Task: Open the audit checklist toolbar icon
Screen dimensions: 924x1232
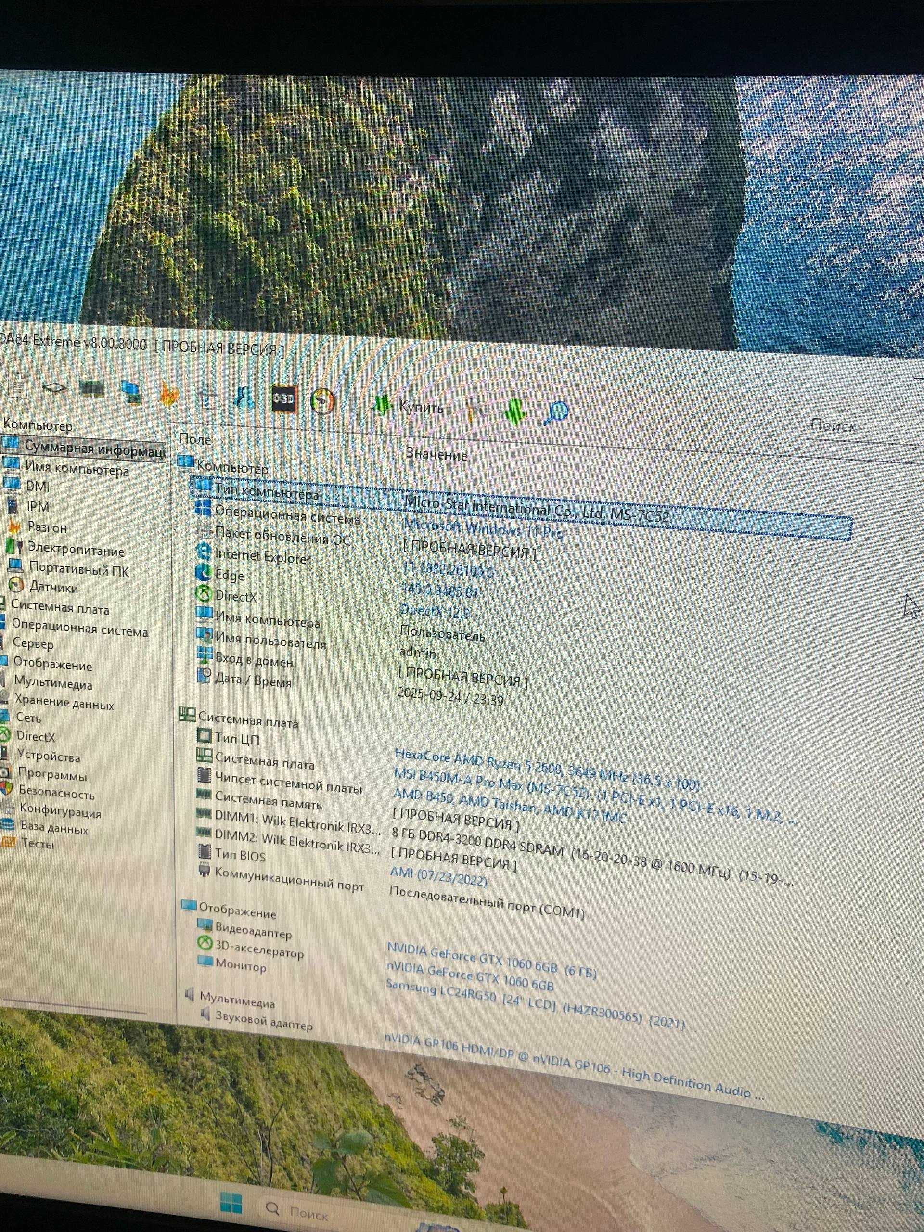Action: [209, 396]
